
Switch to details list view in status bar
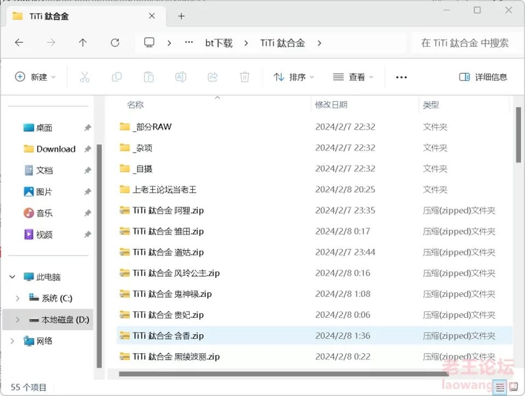click(500, 387)
